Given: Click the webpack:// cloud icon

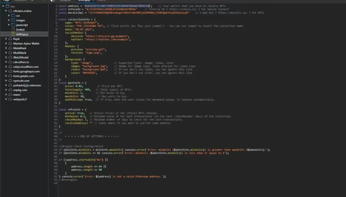Looking at the screenshot, I should (10, 99).
